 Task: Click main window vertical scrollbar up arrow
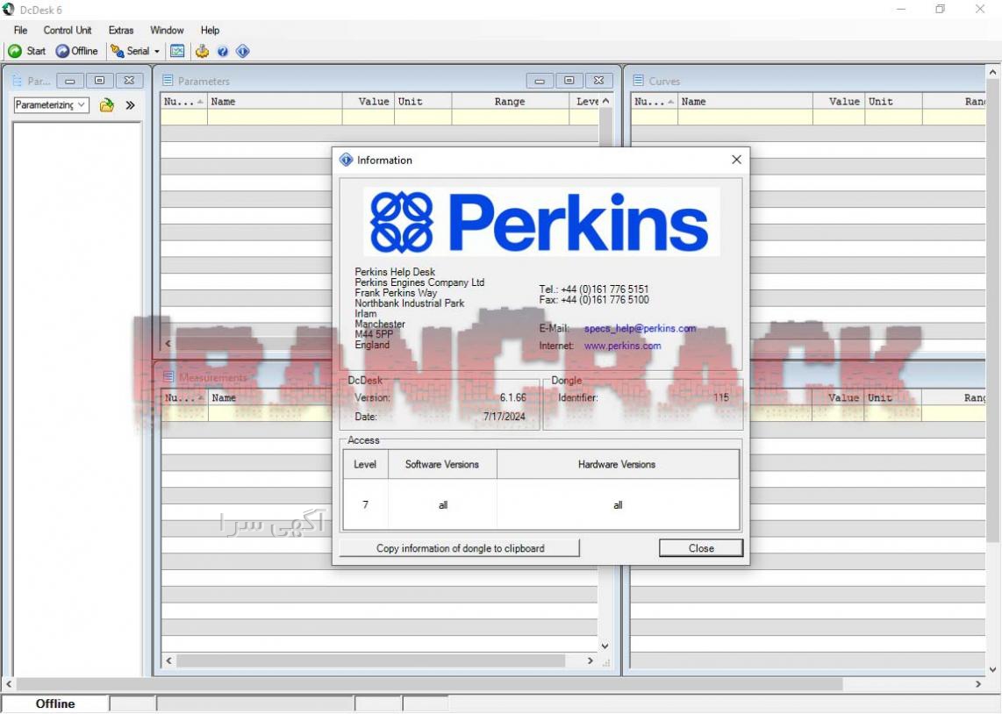pos(993,72)
